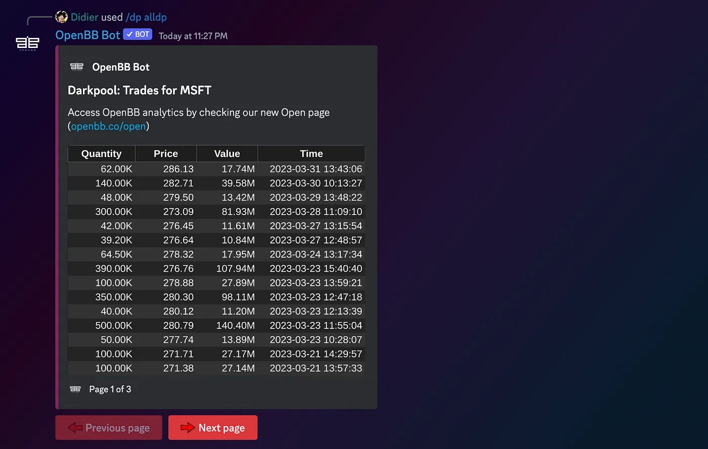The width and height of the screenshot is (708, 449).
Task: Click the message timestamp Today at 11:27 PM
Action: pyautogui.click(x=193, y=36)
